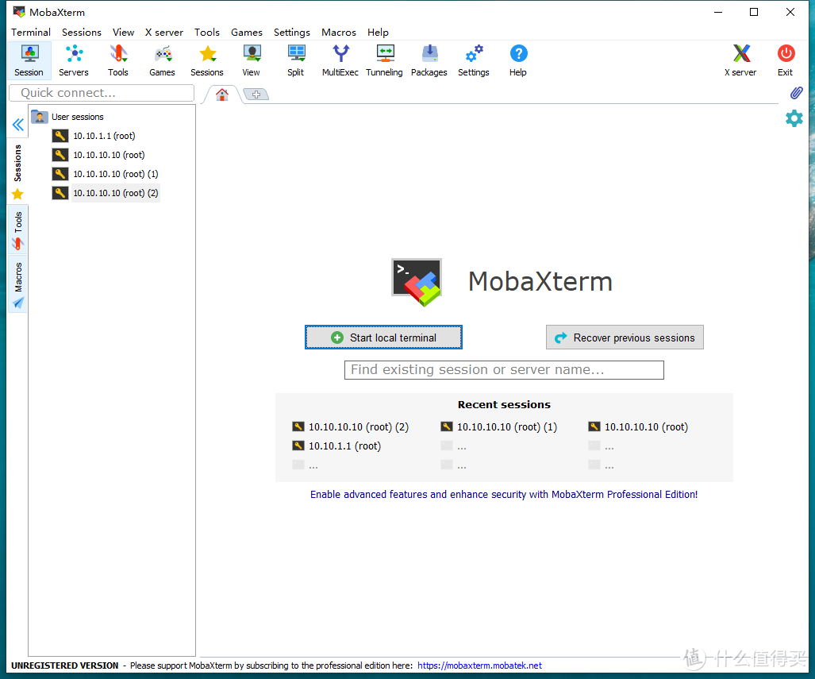Open recent session 10.10.1.1 (root)
Viewport: 815px width, 679px height.
336,446
